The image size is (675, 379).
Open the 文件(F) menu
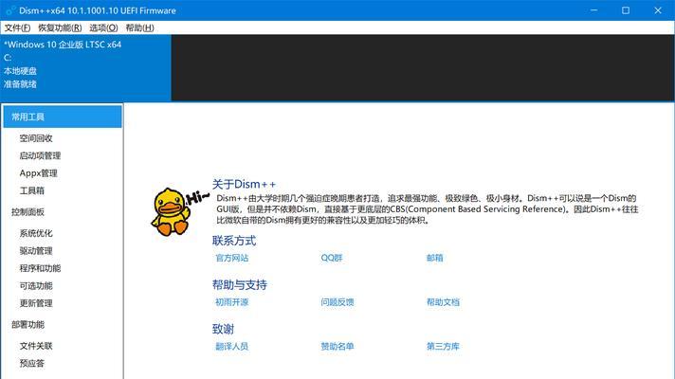pyautogui.click(x=17, y=28)
